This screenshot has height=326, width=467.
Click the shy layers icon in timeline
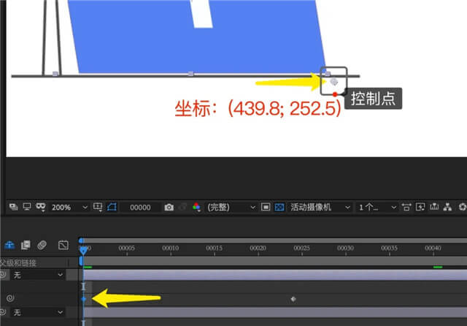pyautogui.click(x=10, y=244)
